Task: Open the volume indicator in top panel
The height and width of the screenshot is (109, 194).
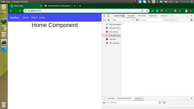Action: coord(177,2)
